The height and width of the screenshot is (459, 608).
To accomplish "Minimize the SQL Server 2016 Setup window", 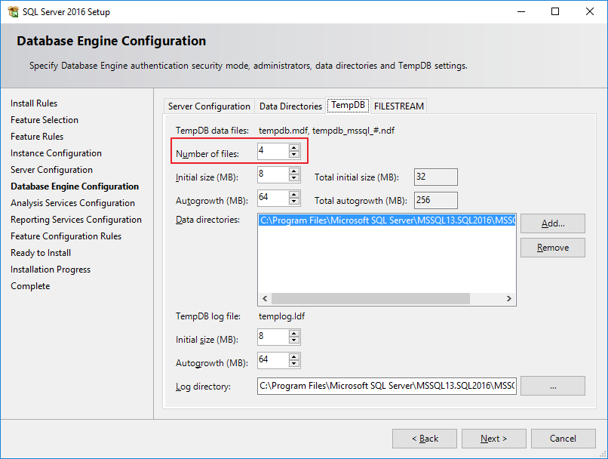I will (521, 11).
